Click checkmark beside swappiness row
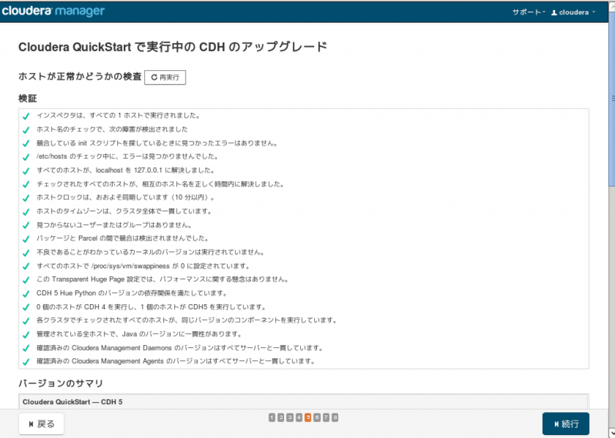This screenshot has width=615, height=438. coord(26,266)
